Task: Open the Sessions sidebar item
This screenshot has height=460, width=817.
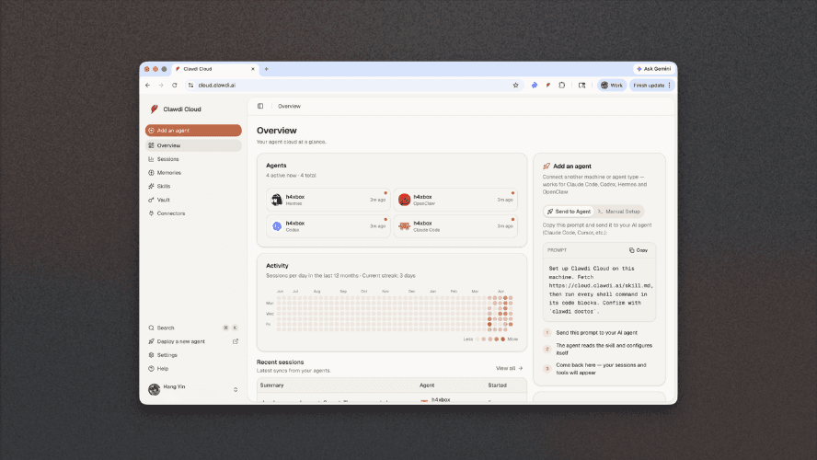Action: point(193,159)
